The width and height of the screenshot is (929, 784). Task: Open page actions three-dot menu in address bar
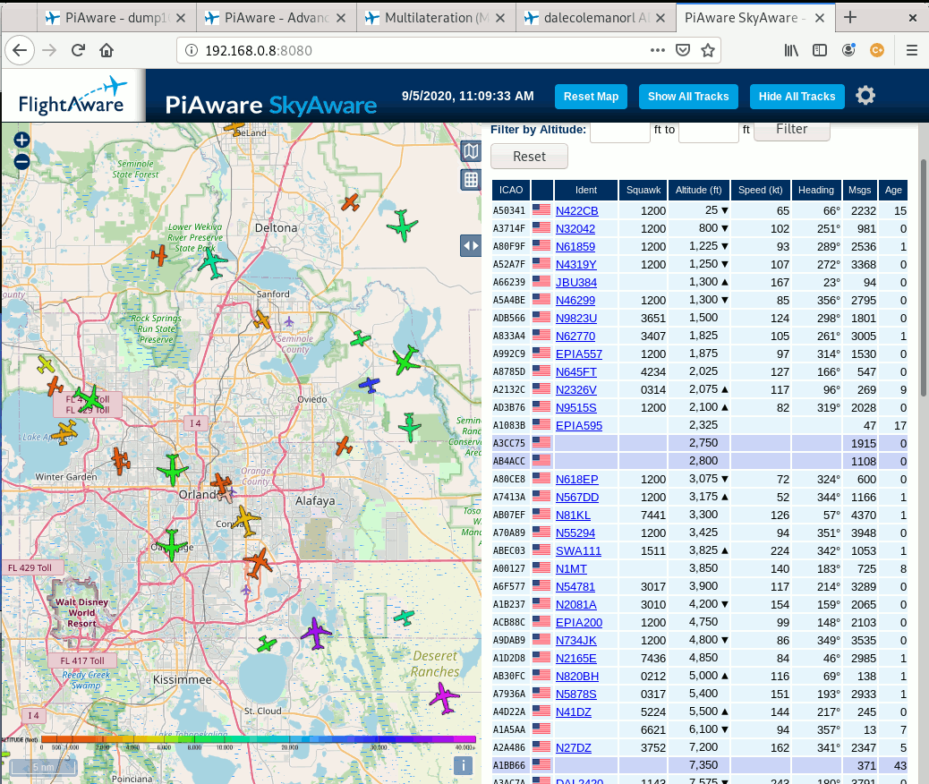click(658, 50)
